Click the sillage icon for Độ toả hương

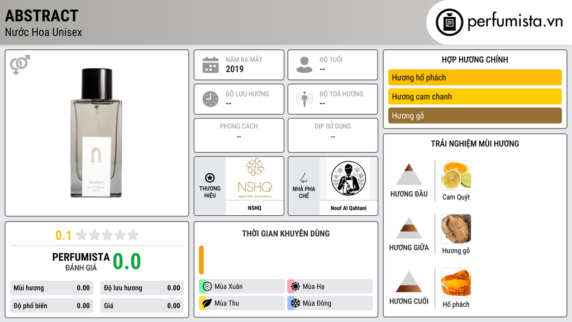(304, 99)
